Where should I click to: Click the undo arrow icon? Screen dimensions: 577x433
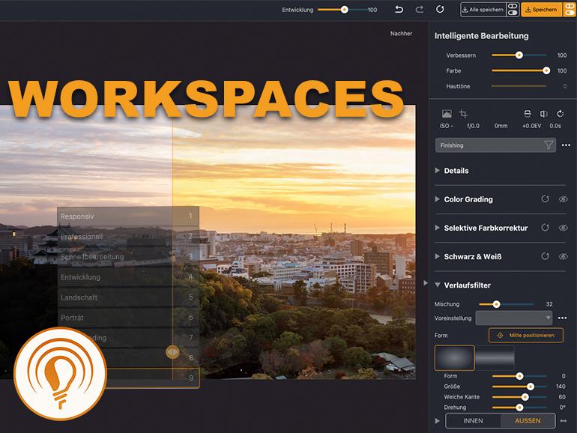399,10
